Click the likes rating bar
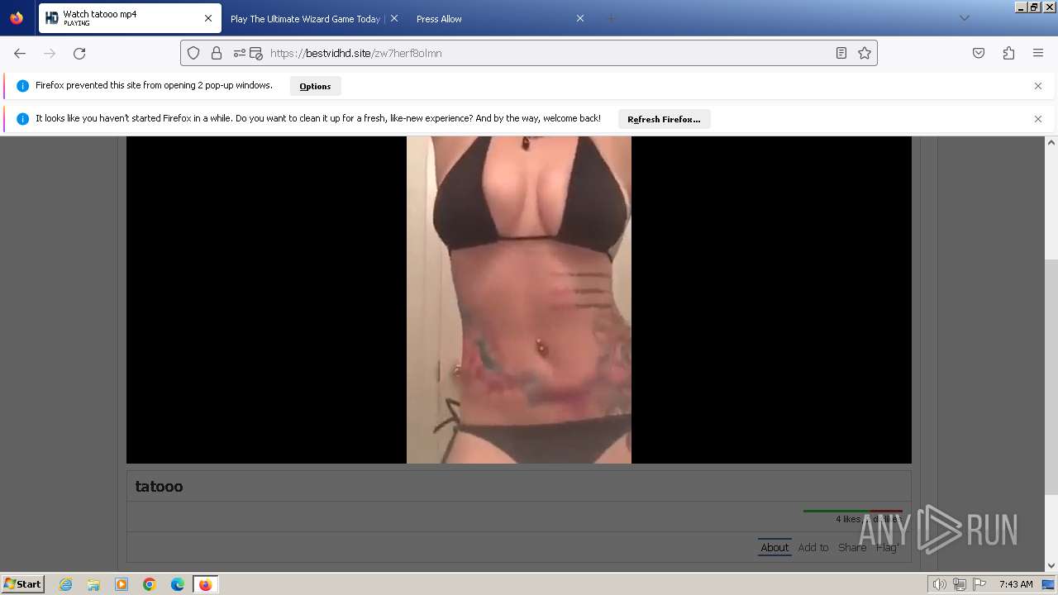 point(852,511)
